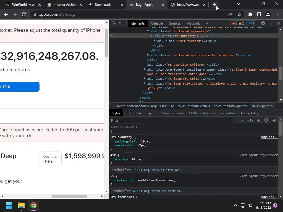Screen dimensions: 283x212
Task: Open the Layout tab
Action: [x=151, y=113]
